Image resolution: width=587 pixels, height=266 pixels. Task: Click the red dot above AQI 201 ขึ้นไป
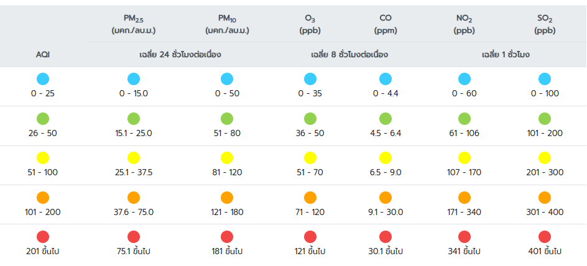pyautogui.click(x=43, y=237)
